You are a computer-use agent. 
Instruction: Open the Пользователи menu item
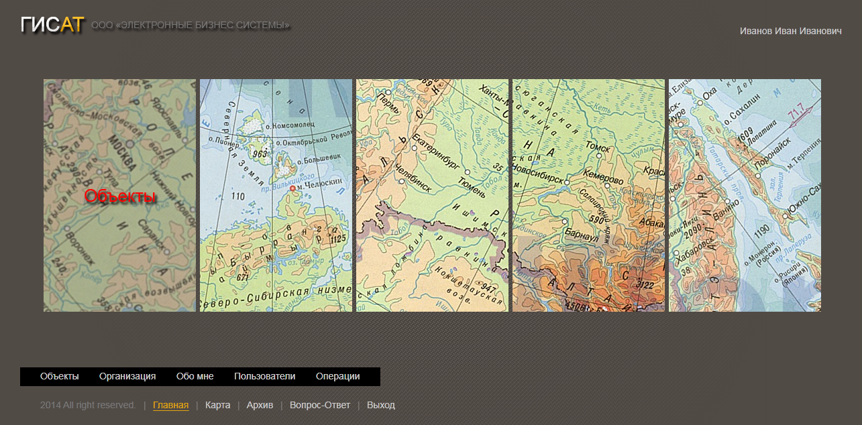coord(264,377)
